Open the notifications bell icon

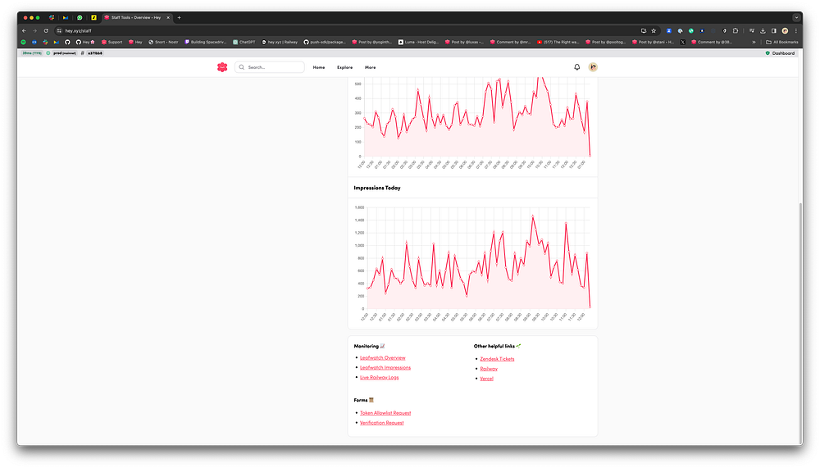576,67
